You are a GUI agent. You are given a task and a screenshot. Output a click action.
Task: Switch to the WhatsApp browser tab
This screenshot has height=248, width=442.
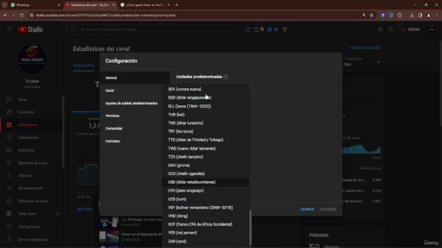coord(35,5)
